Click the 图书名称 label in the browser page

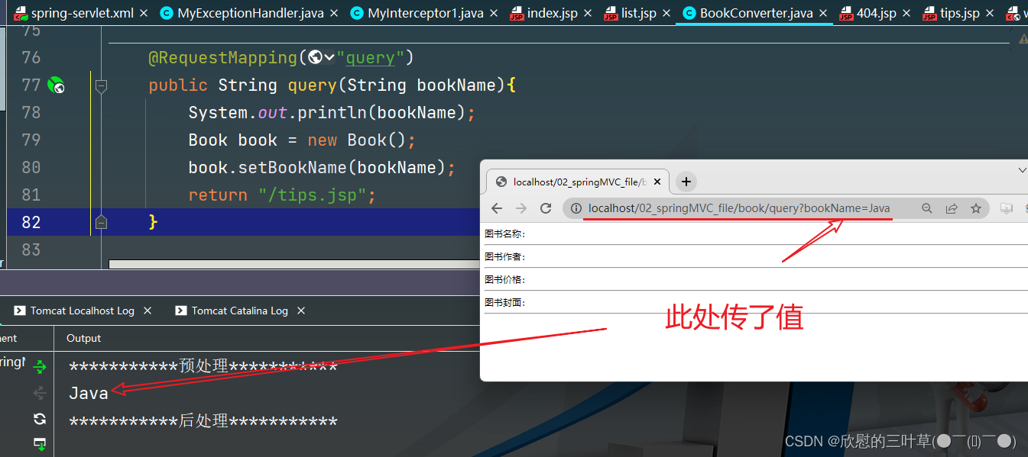tap(505, 234)
